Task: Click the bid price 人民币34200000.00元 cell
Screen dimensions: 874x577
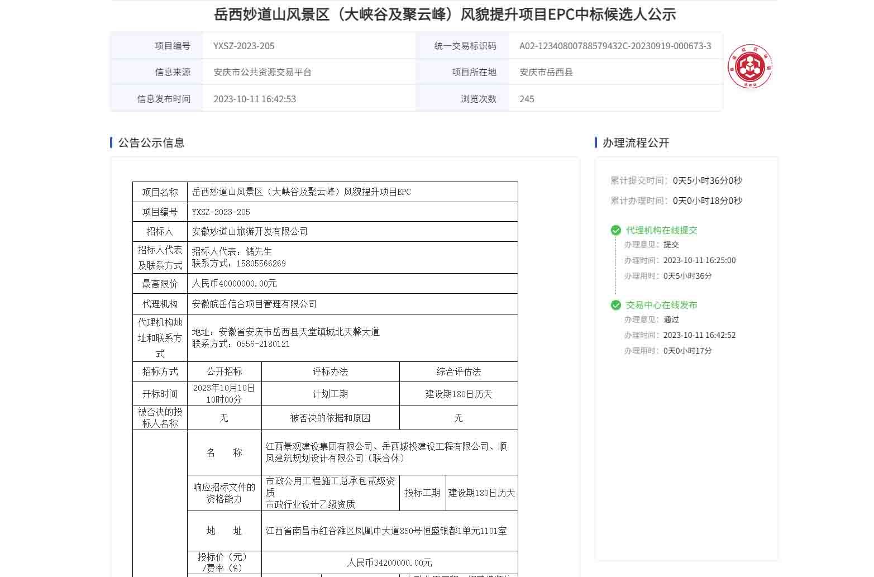Action: click(389, 562)
